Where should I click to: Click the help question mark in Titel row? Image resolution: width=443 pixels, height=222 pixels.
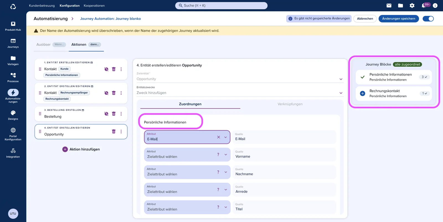218,207
